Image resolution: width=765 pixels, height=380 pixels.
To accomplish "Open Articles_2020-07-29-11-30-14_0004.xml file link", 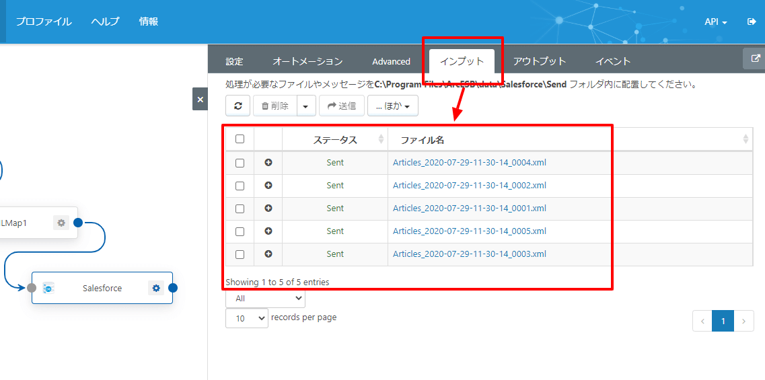I will pyautogui.click(x=470, y=163).
